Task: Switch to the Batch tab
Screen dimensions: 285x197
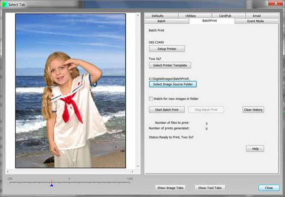Action: click(x=162, y=21)
